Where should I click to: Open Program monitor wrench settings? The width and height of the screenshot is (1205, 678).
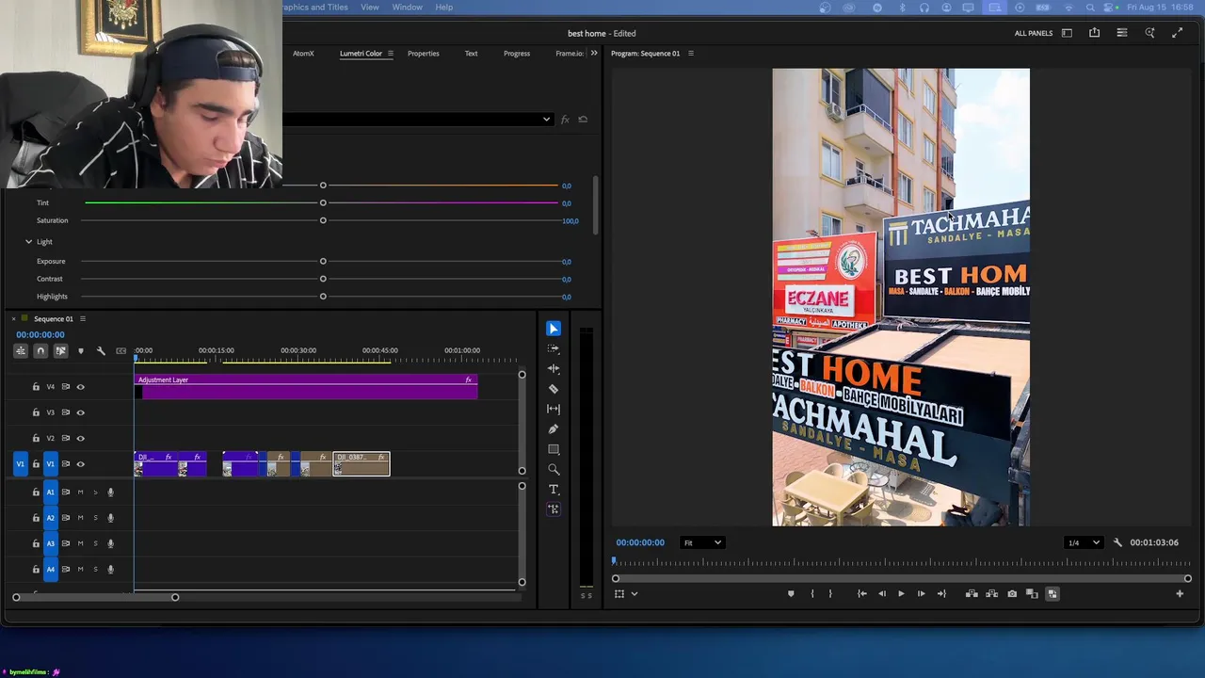pos(1117,542)
